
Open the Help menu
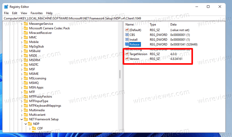click(x=49, y=13)
